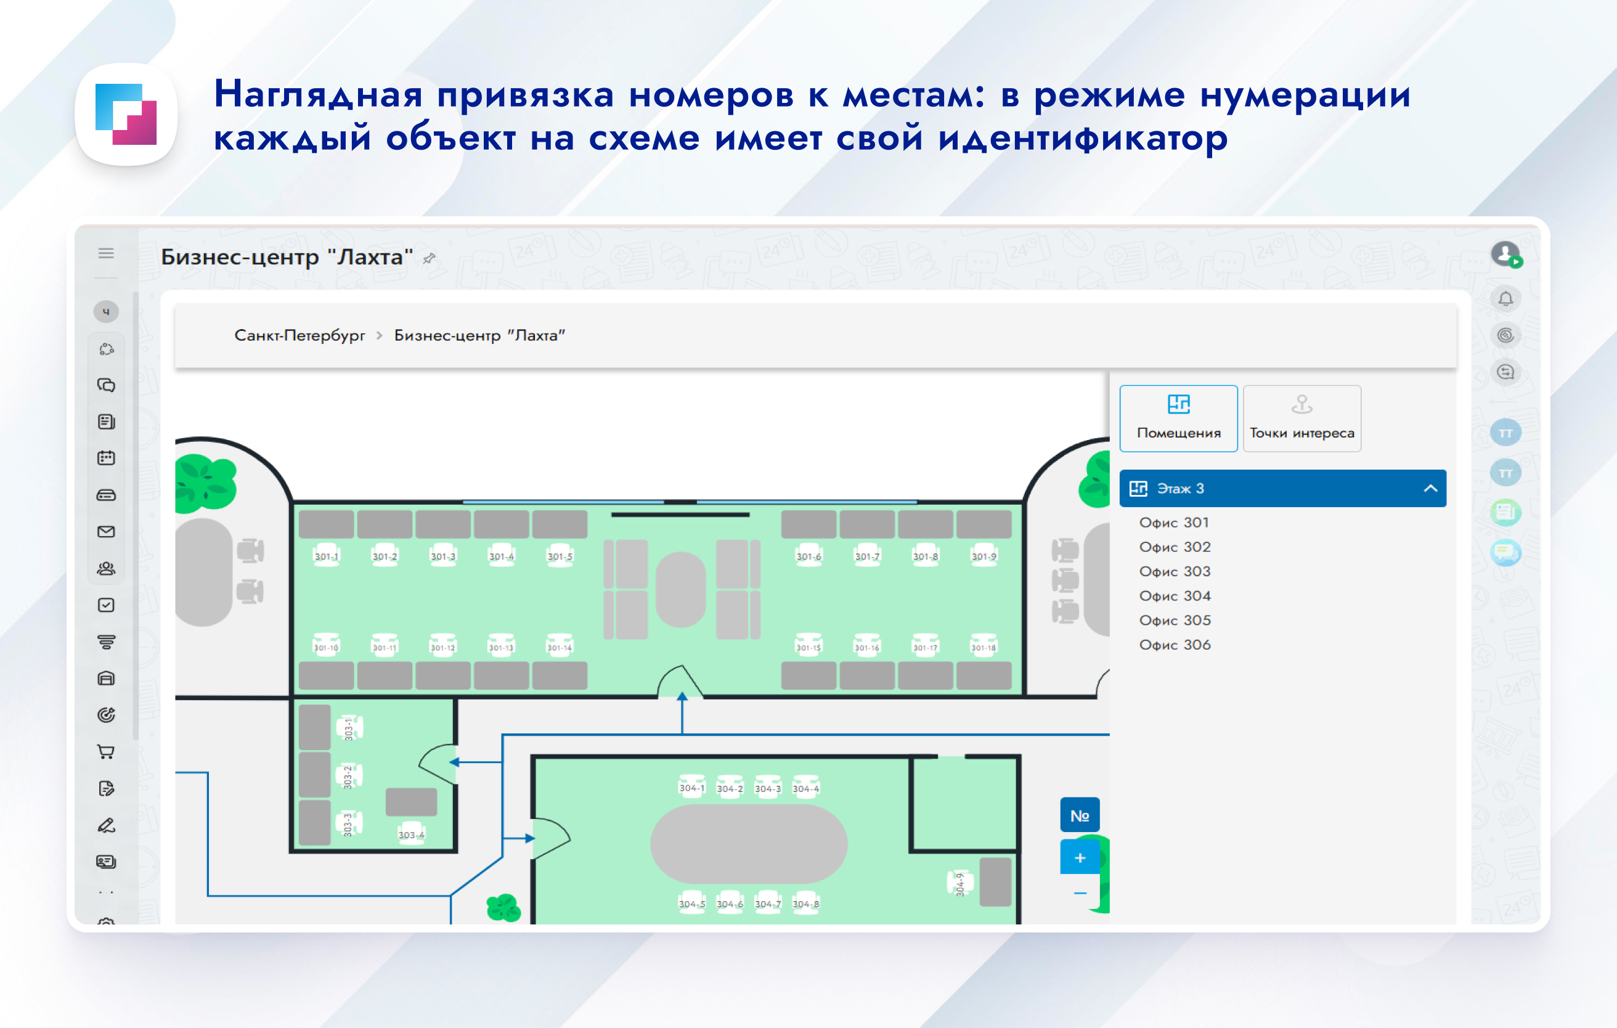The height and width of the screenshot is (1028, 1617).
Task: Open the notifications bell icon
Action: point(1506,298)
